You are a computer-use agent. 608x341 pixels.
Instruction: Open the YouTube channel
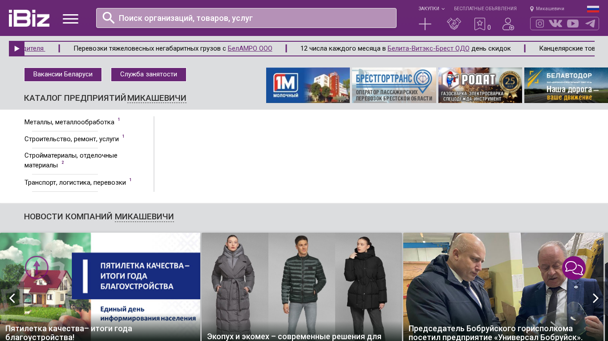[x=573, y=24]
